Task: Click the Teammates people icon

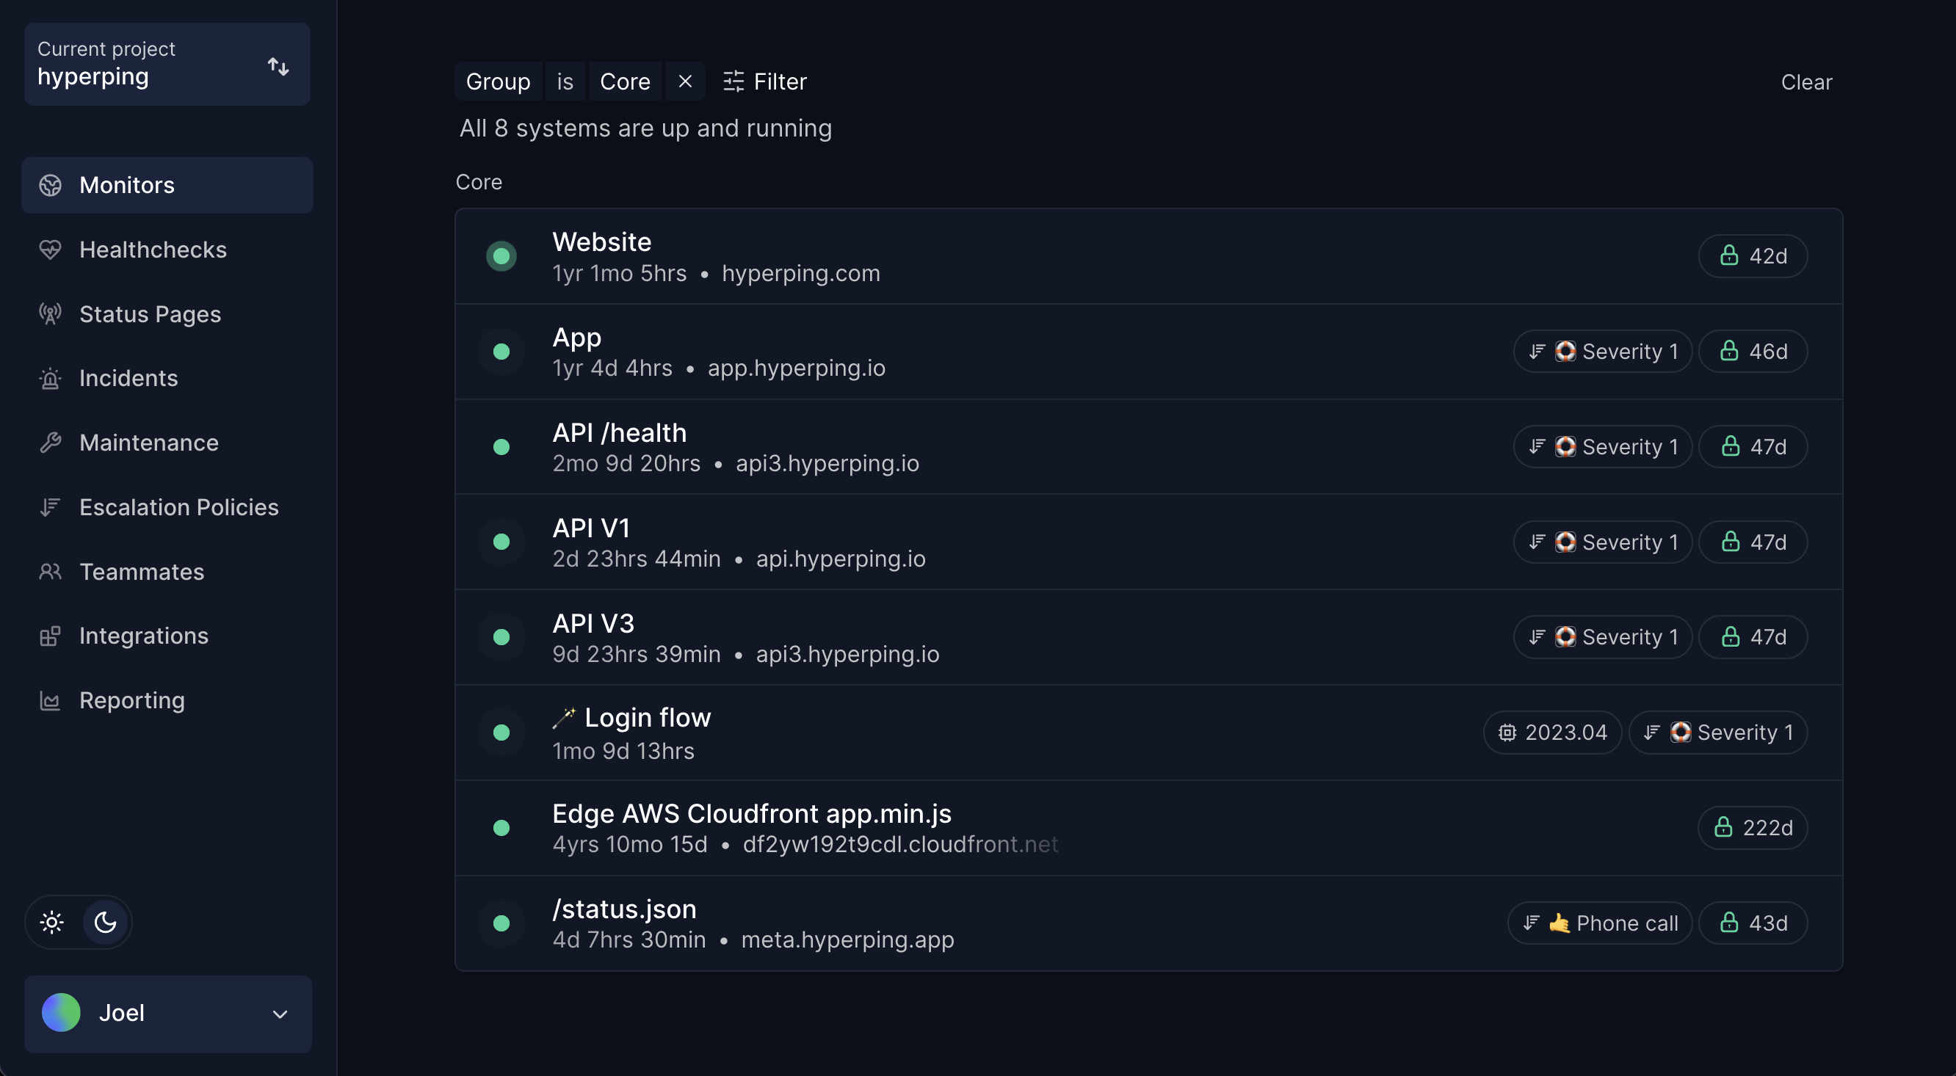Action: point(50,571)
